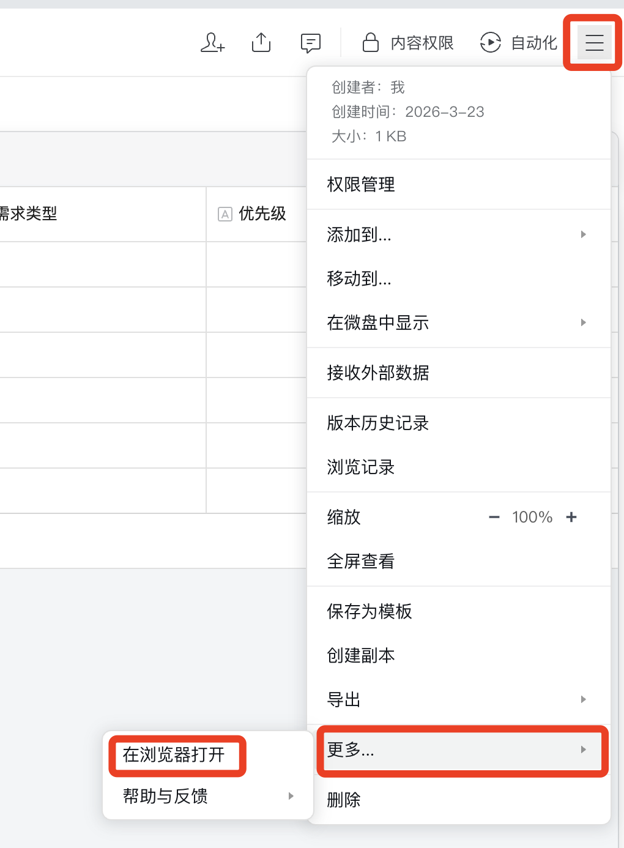
Task: Select 在浏览器打开 option
Action: [x=174, y=755]
